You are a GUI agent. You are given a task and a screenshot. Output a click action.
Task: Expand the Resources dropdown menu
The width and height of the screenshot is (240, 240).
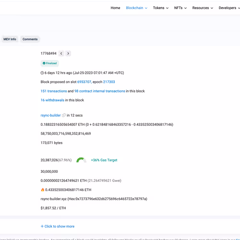pos(203,8)
